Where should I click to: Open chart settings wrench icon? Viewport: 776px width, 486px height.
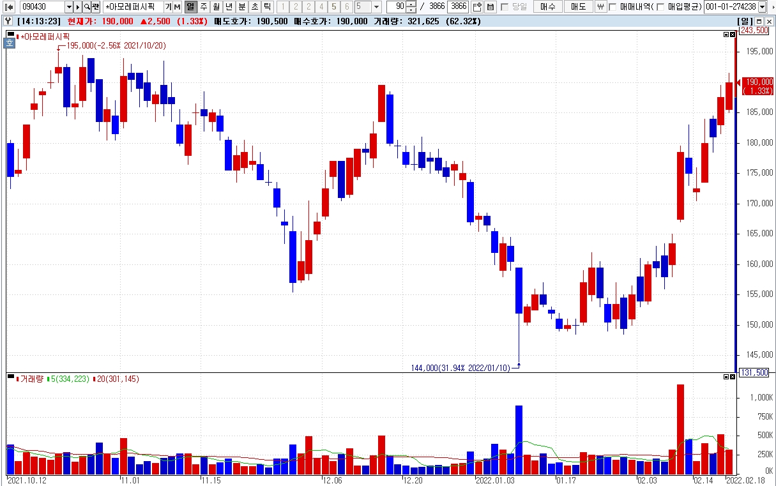(x=8, y=21)
